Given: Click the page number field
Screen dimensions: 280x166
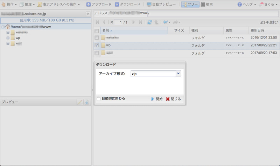Looking at the screenshot, I should pyautogui.click(x=118, y=22).
